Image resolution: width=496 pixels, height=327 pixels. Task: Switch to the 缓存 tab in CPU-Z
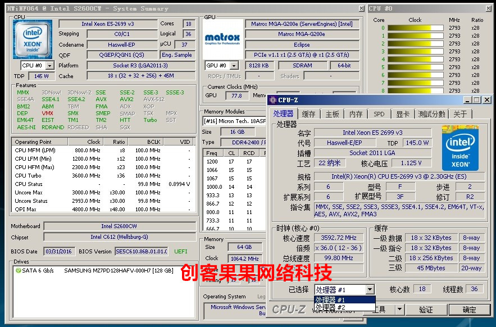point(308,114)
